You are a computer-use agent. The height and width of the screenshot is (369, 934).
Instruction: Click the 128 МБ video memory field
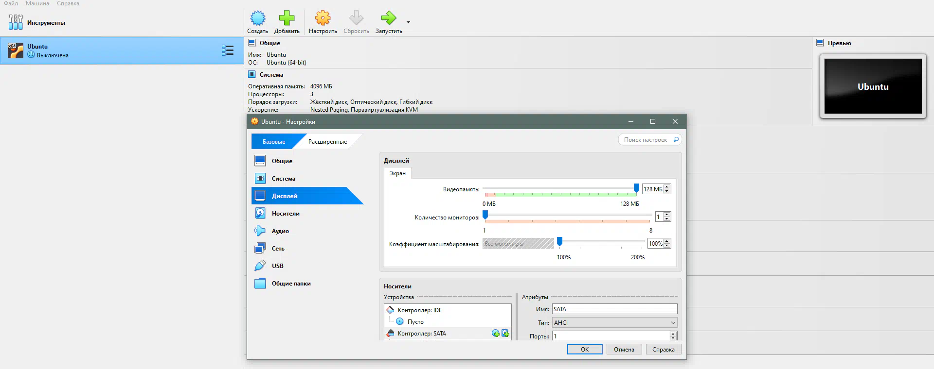(653, 189)
